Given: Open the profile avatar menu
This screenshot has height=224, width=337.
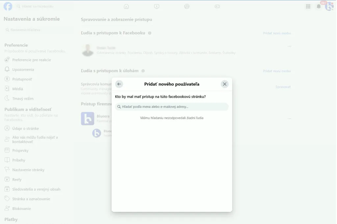Looking at the screenshot, I should click(x=329, y=6).
